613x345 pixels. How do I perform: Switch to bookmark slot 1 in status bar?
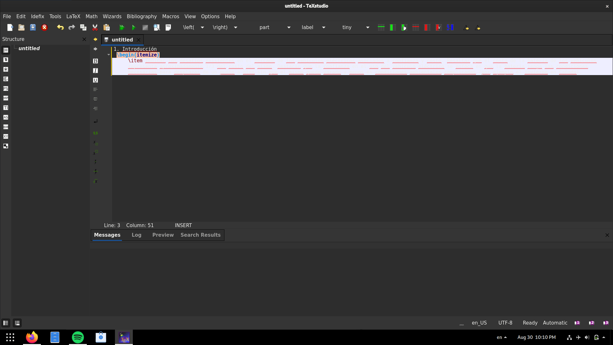(x=577, y=323)
